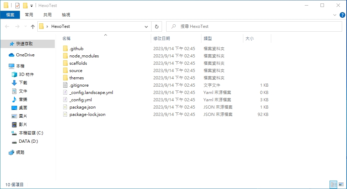
Task: Open the 檢視 View ribbon tab
Action: click(66, 15)
